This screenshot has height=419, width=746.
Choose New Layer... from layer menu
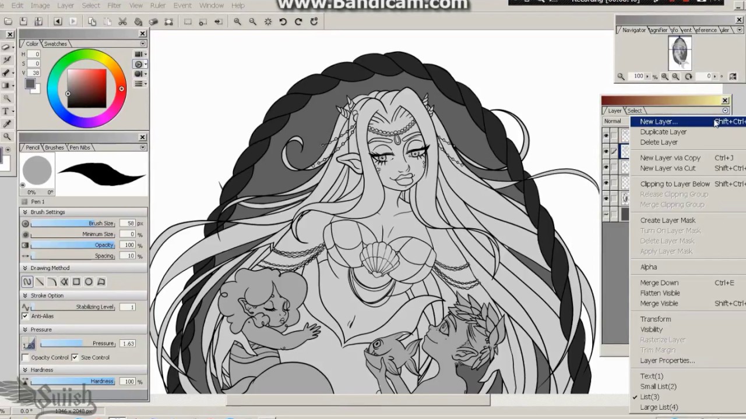coord(659,122)
